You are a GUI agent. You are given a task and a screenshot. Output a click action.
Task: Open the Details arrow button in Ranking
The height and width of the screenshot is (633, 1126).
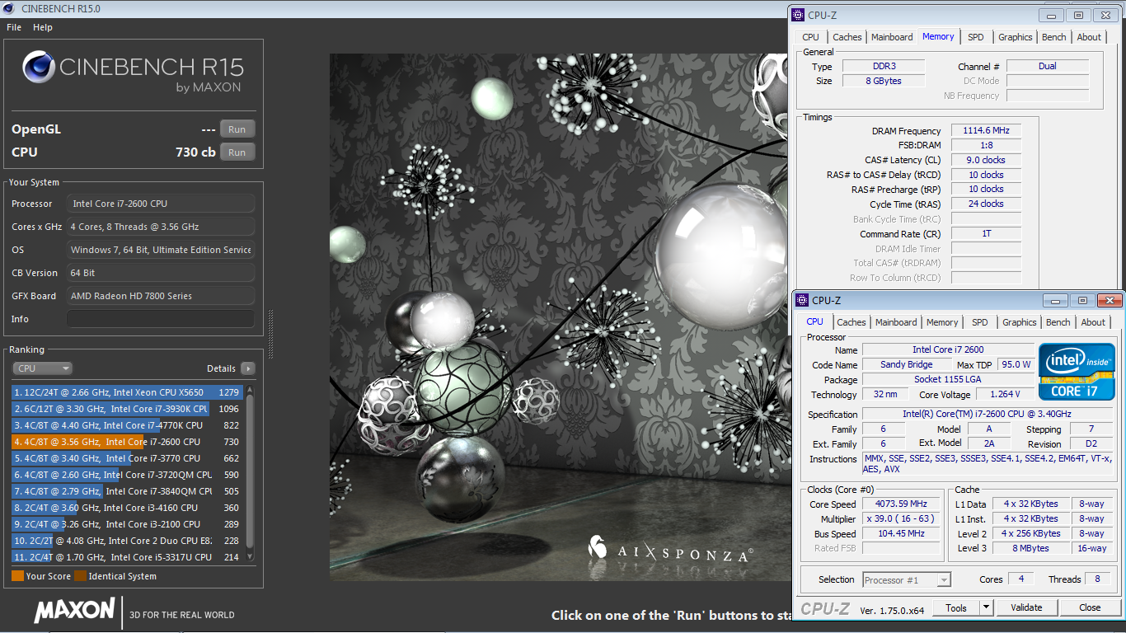pos(247,368)
